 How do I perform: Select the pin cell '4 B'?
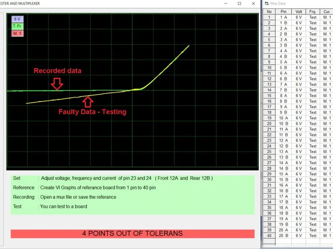click(283, 56)
